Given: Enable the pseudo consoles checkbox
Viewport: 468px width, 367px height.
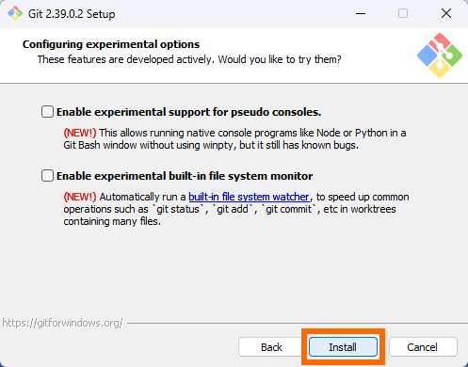Looking at the screenshot, I should click(x=47, y=112).
